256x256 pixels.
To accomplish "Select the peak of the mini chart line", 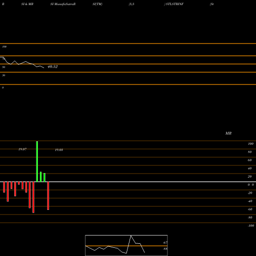I will tap(131, 236).
